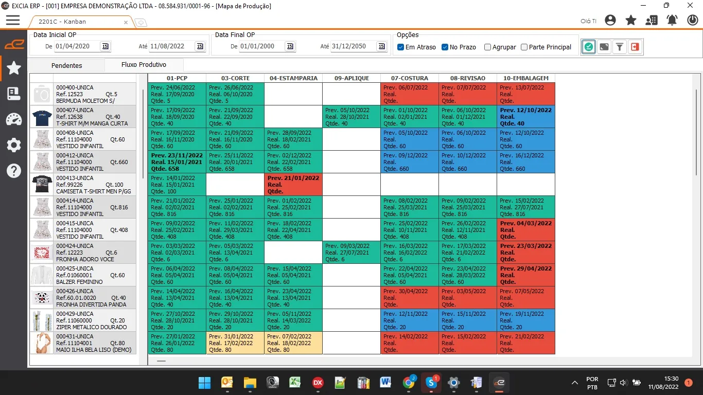The height and width of the screenshot is (395, 703).
Task: Uncheck the No Prazo checkbox
Action: pyautogui.click(x=445, y=47)
